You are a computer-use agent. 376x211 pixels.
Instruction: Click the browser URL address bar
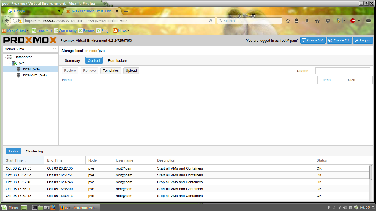[115, 21]
